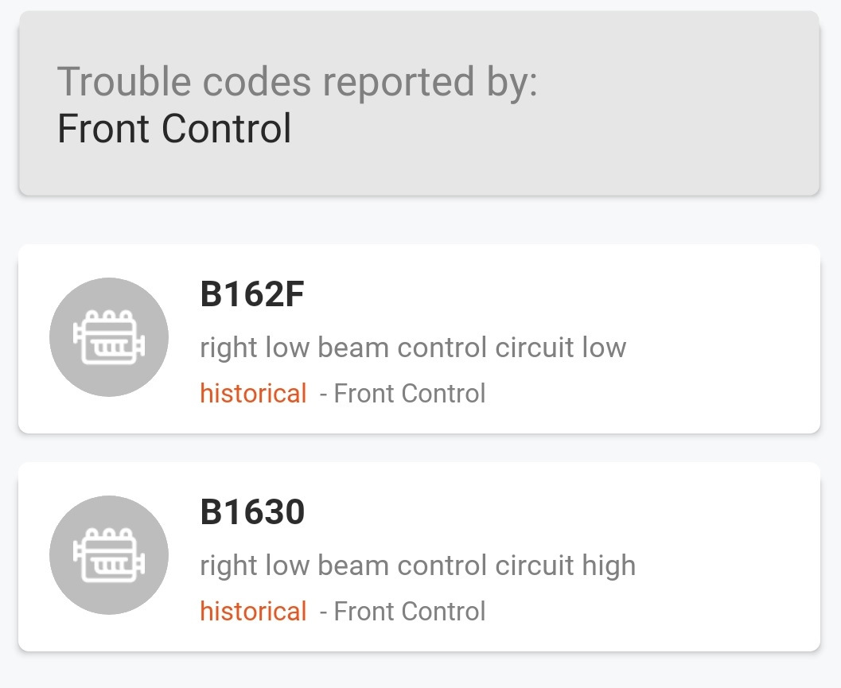The height and width of the screenshot is (688, 841).
Task: Click the historical status under B1630
Action: click(253, 612)
